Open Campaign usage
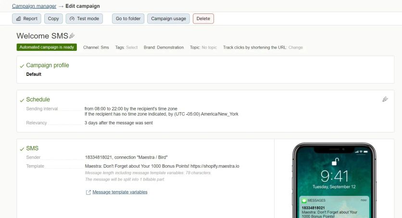Screen dimensions: 402x218 (168, 19)
